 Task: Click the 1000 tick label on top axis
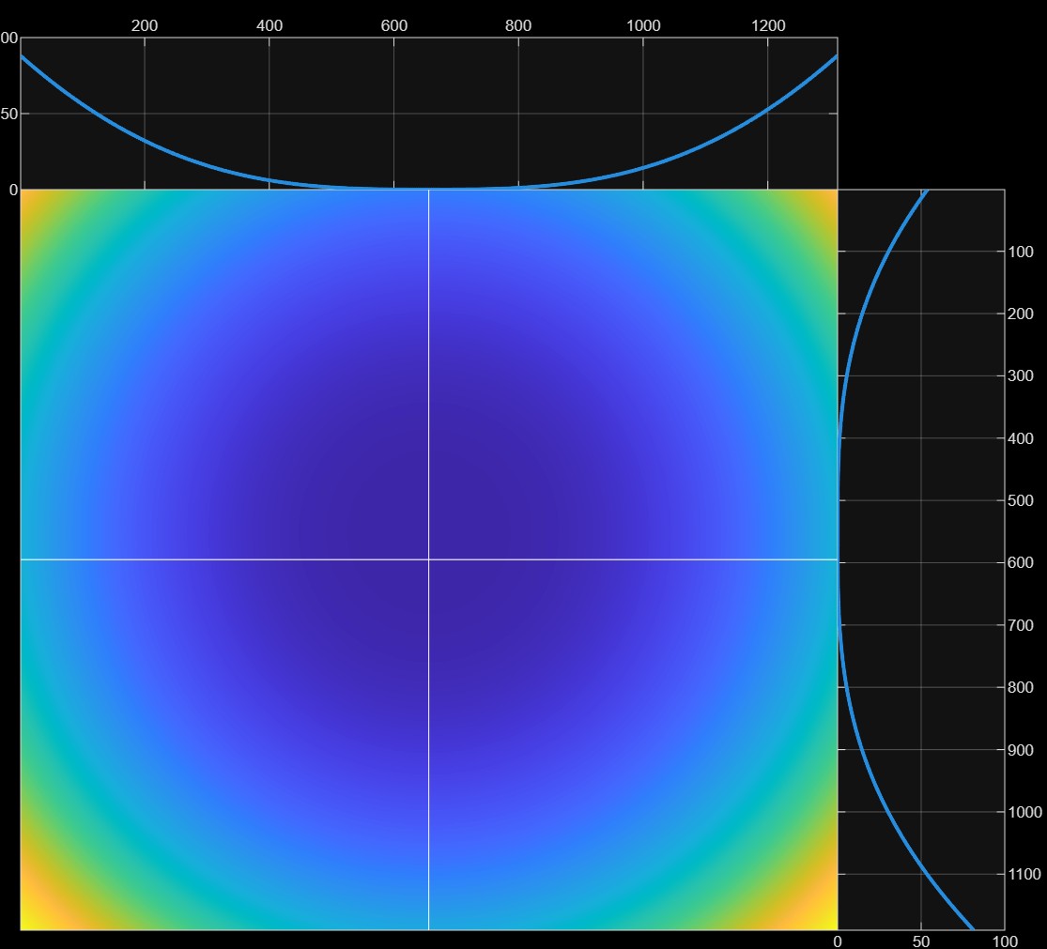643,25
